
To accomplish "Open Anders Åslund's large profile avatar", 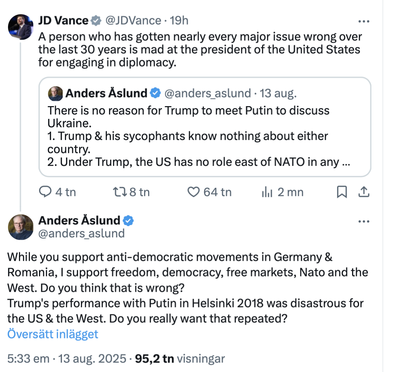I will point(20,227).
